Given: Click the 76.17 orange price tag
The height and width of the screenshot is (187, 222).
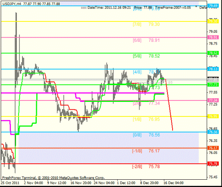Looking at the screenshot, I should coord(213,148).
